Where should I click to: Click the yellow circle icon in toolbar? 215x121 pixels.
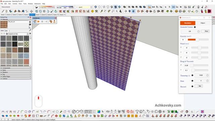[93, 11]
